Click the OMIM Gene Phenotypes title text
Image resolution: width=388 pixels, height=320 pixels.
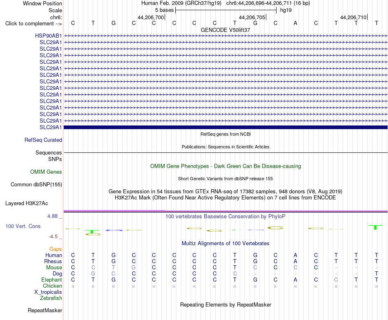(225, 166)
